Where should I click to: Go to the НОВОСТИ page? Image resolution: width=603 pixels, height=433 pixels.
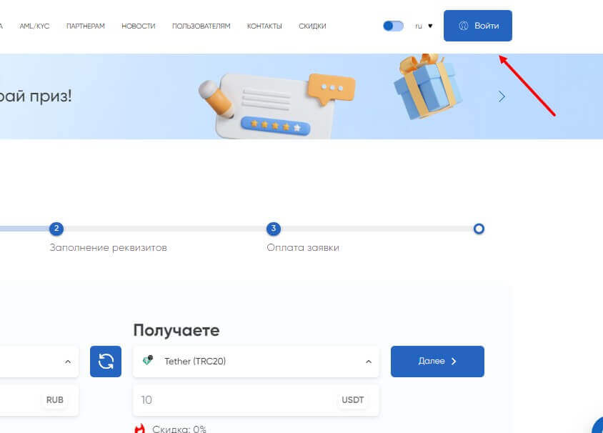click(x=139, y=26)
